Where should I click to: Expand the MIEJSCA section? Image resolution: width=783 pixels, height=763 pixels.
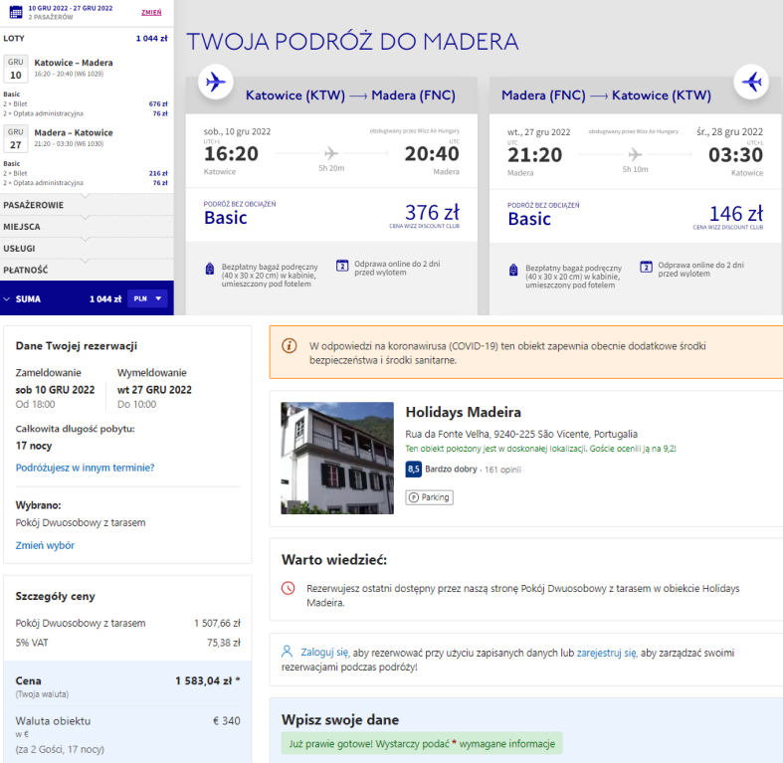[87, 227]
